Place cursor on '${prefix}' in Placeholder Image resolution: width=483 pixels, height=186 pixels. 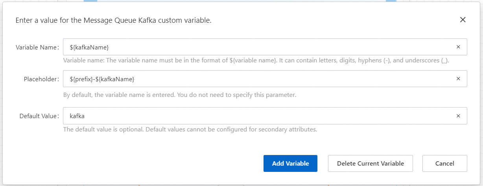(81, 79)
